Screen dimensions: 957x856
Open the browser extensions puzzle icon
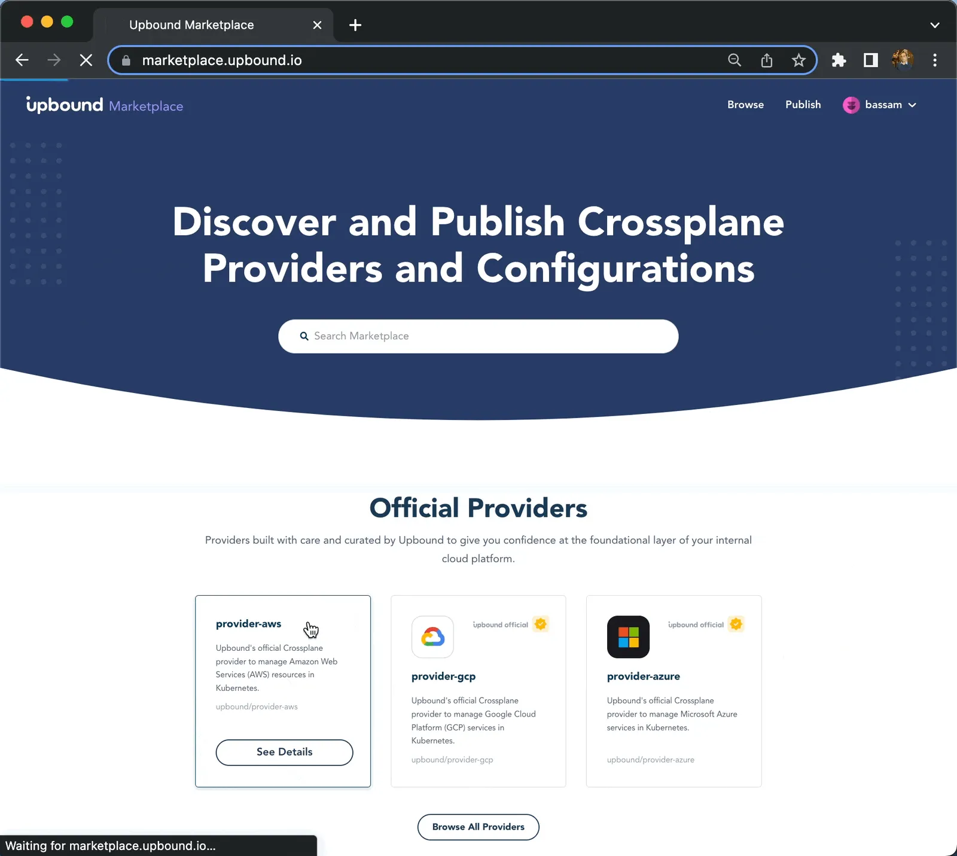pos(839,60)
